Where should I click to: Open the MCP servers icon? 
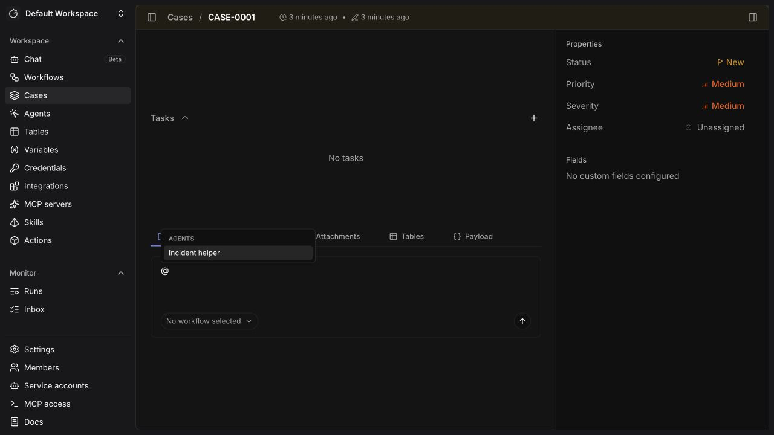(15, 204)
